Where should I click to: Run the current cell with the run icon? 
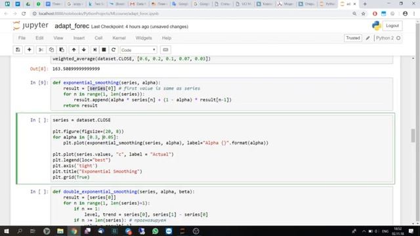coord(94,50)
